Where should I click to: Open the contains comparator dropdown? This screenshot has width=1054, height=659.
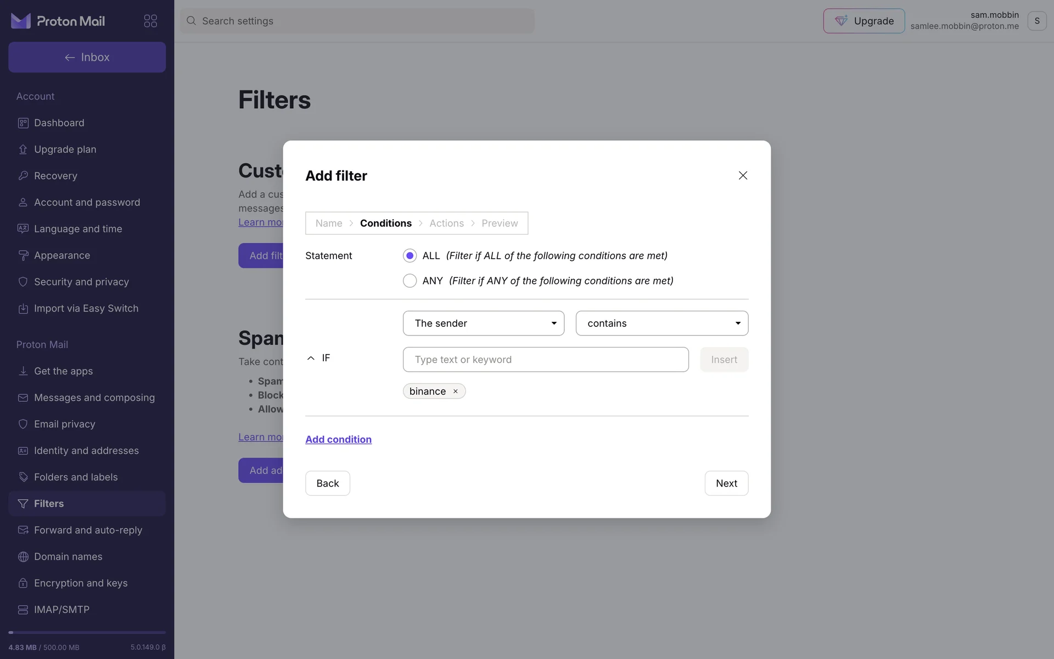click(661, 323)
